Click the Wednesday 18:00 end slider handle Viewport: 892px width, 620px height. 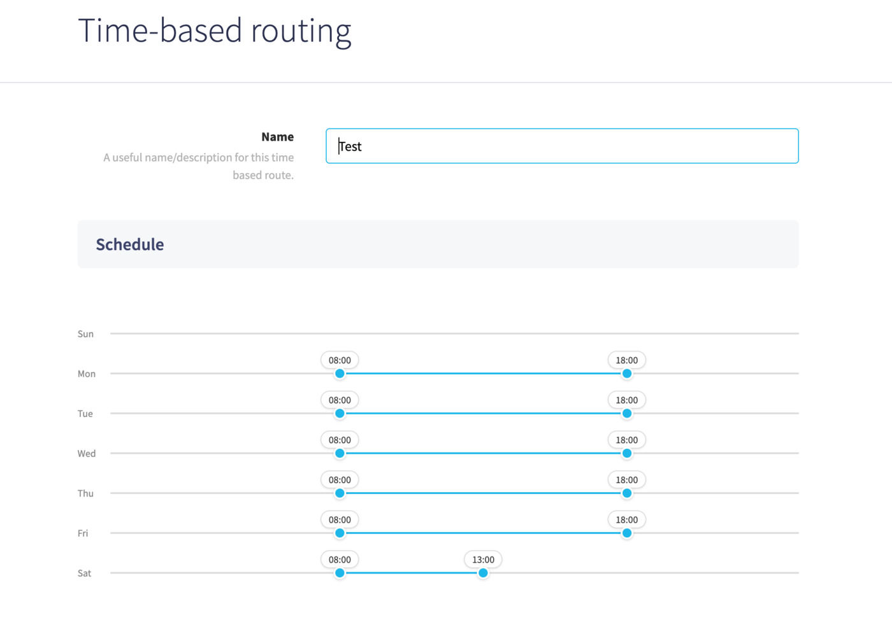(x=627, y=453)
